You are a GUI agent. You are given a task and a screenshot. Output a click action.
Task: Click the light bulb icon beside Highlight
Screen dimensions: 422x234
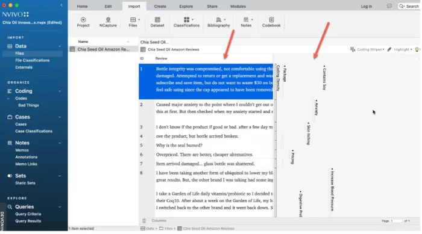(417, 49)
